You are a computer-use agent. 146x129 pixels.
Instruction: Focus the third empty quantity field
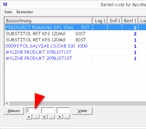(x=63, y=110)
